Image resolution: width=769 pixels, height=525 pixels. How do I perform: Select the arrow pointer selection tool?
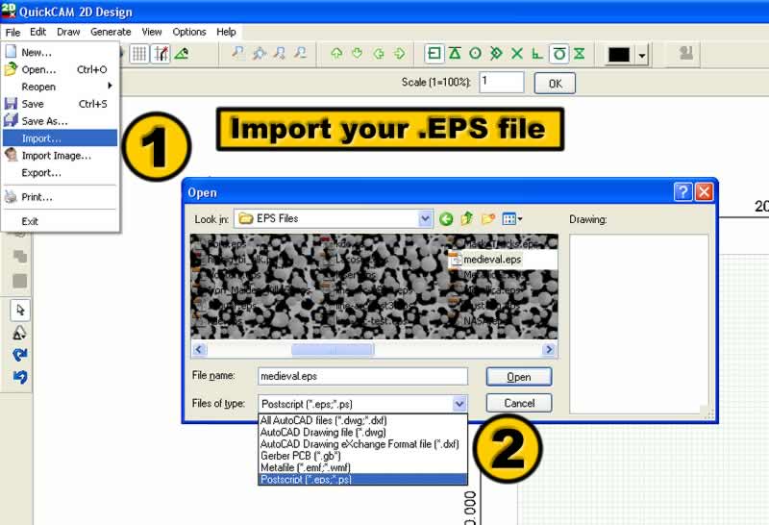pyautogui.click(x=20, y=310)
